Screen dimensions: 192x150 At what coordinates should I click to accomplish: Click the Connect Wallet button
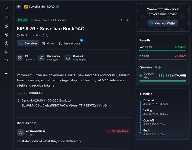pos(163,23)
